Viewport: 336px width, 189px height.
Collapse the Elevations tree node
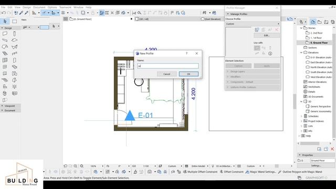[301, 52]
